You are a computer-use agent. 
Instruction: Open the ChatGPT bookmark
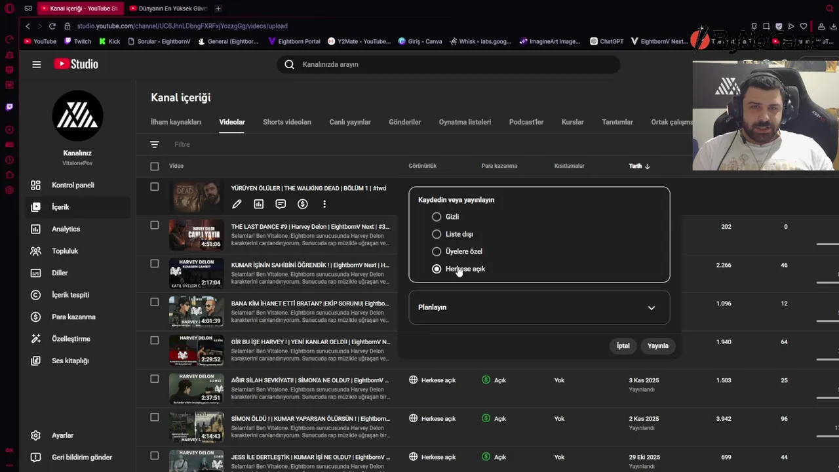(x=606, y=41)
